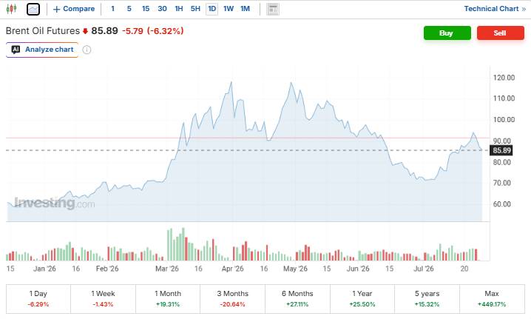Viewport: 531px width, 319px height.
Task: Click the Feb '26 date axis label
Action: click(x=107, y=269)
